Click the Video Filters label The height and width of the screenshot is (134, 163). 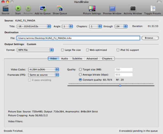(x=15, y=121)
